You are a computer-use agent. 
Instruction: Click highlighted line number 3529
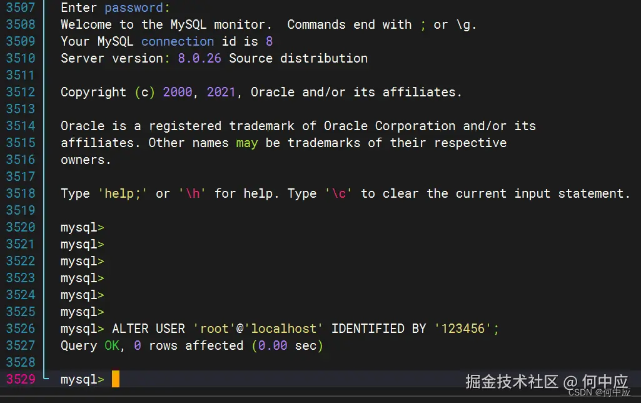tap(21, 379)
